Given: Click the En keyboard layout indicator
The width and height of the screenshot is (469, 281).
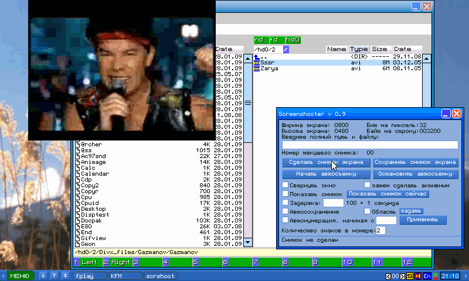Looking at the screenshot, I should 427,276.
